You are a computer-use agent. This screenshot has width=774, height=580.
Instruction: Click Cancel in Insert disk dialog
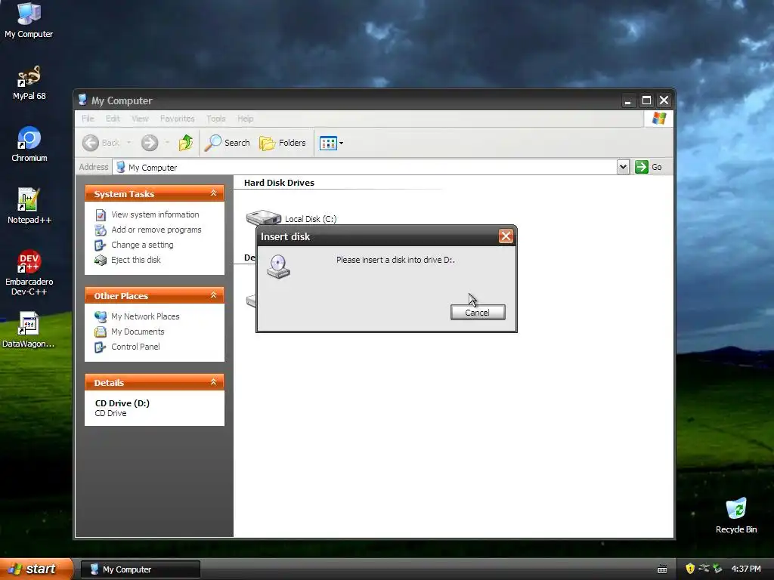click(x=478, y=312)
